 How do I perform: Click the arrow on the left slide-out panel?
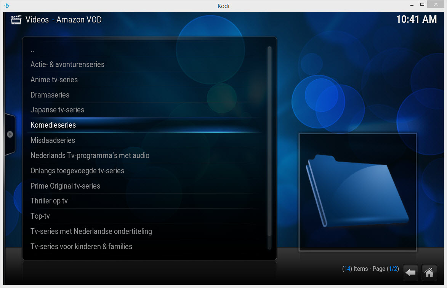click(10, 134)
